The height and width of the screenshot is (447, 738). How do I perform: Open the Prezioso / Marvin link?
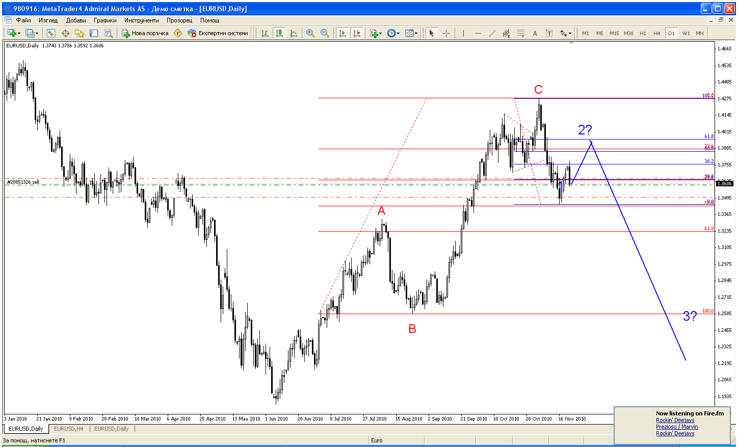[x=677, y=427]
